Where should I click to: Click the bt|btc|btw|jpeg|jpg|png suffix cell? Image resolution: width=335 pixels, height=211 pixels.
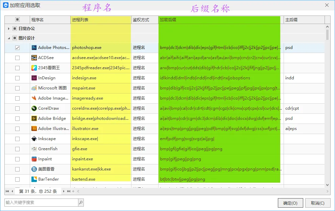(221, 179)
